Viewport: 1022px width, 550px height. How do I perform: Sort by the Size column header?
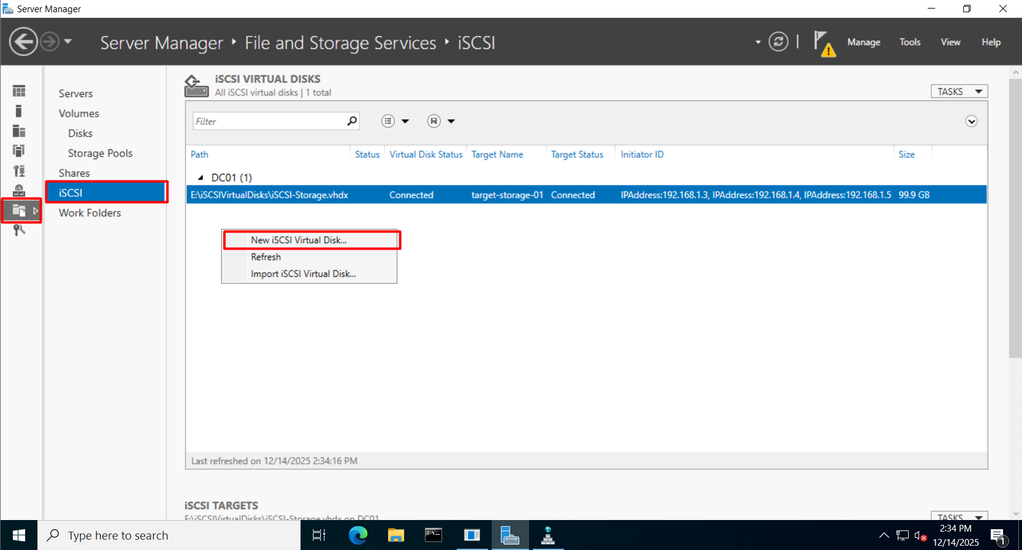point(907,154)
